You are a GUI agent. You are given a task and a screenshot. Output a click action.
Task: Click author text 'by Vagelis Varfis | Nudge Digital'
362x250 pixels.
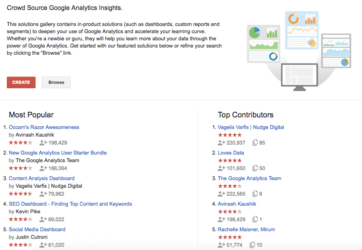point(46,186)
